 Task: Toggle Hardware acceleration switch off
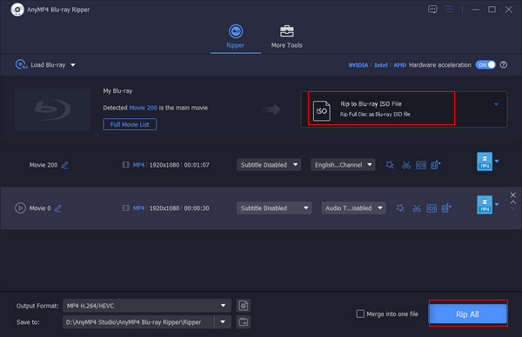[x=485, y=65]
